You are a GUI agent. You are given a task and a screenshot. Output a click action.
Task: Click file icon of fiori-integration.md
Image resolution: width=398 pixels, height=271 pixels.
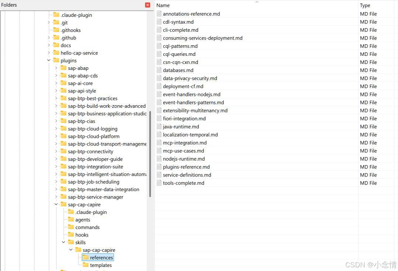159,118
